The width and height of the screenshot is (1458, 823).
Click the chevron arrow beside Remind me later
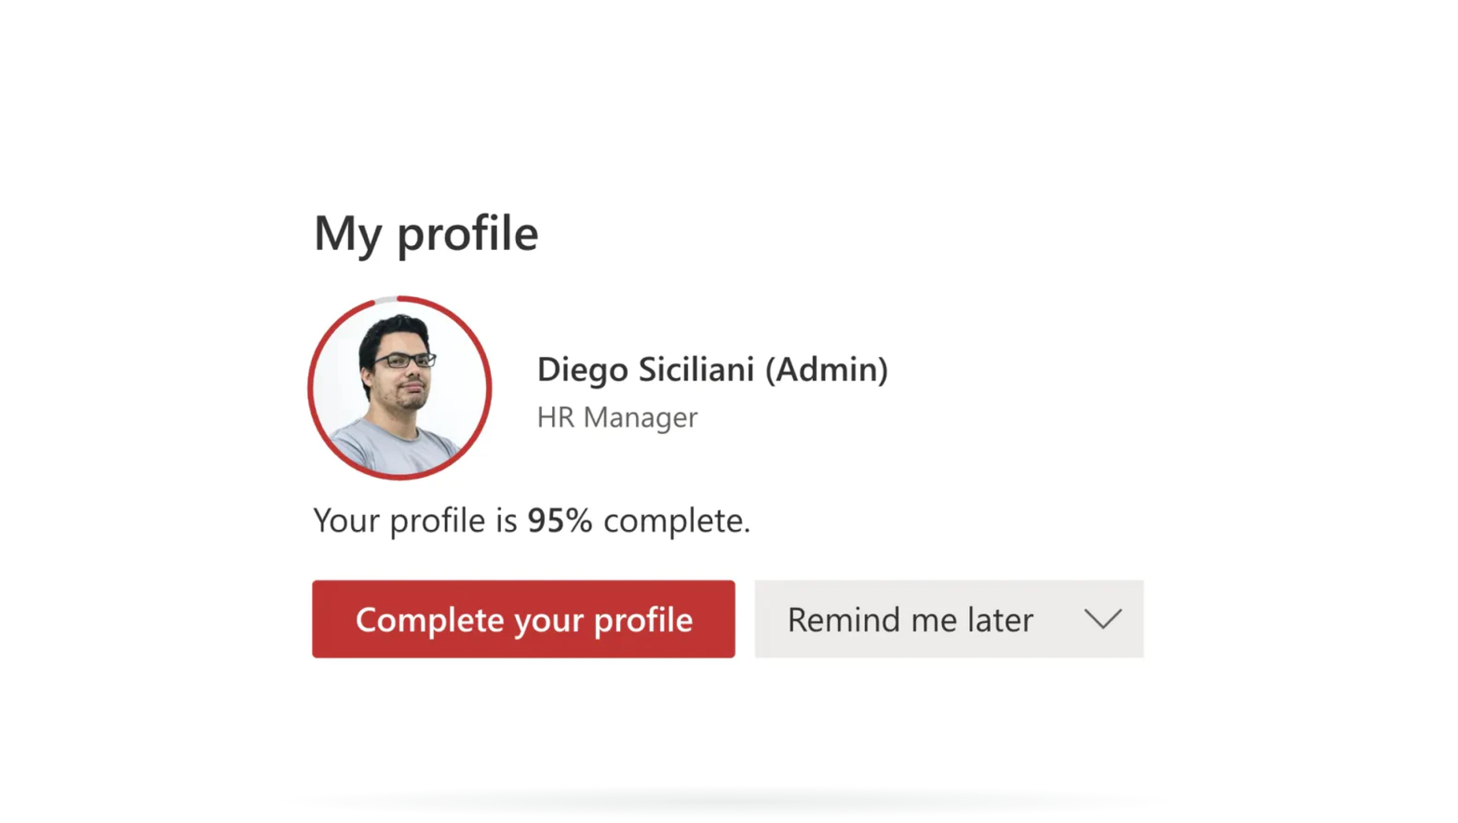click(1102, 619)
